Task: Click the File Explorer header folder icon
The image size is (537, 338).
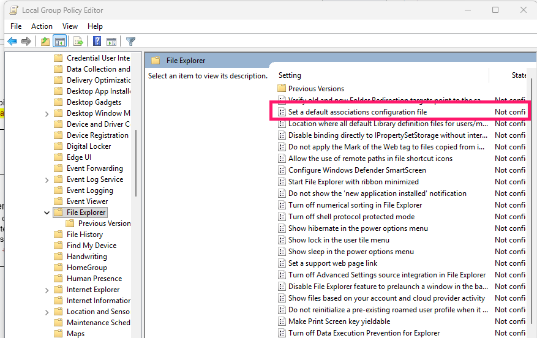Action: (x=156, y=61)
